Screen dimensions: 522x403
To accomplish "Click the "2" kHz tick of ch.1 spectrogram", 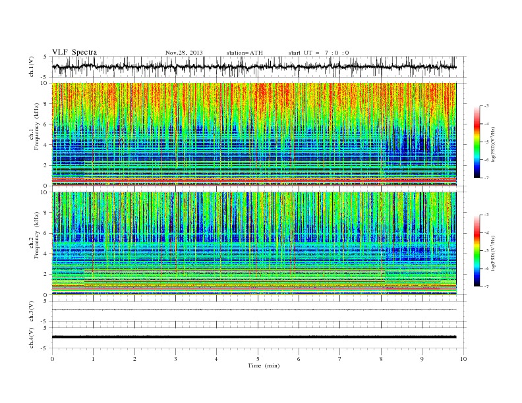I will [45, 165].
